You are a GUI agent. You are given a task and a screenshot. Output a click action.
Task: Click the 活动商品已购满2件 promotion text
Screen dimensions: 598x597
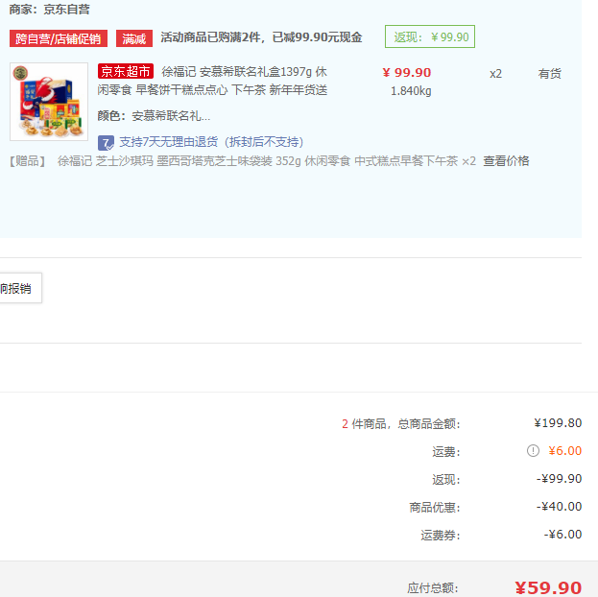[261, 37]
